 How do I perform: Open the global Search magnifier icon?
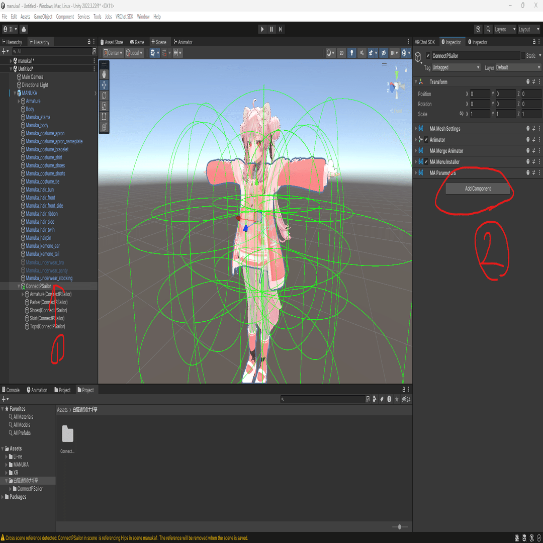coord(488,29)
